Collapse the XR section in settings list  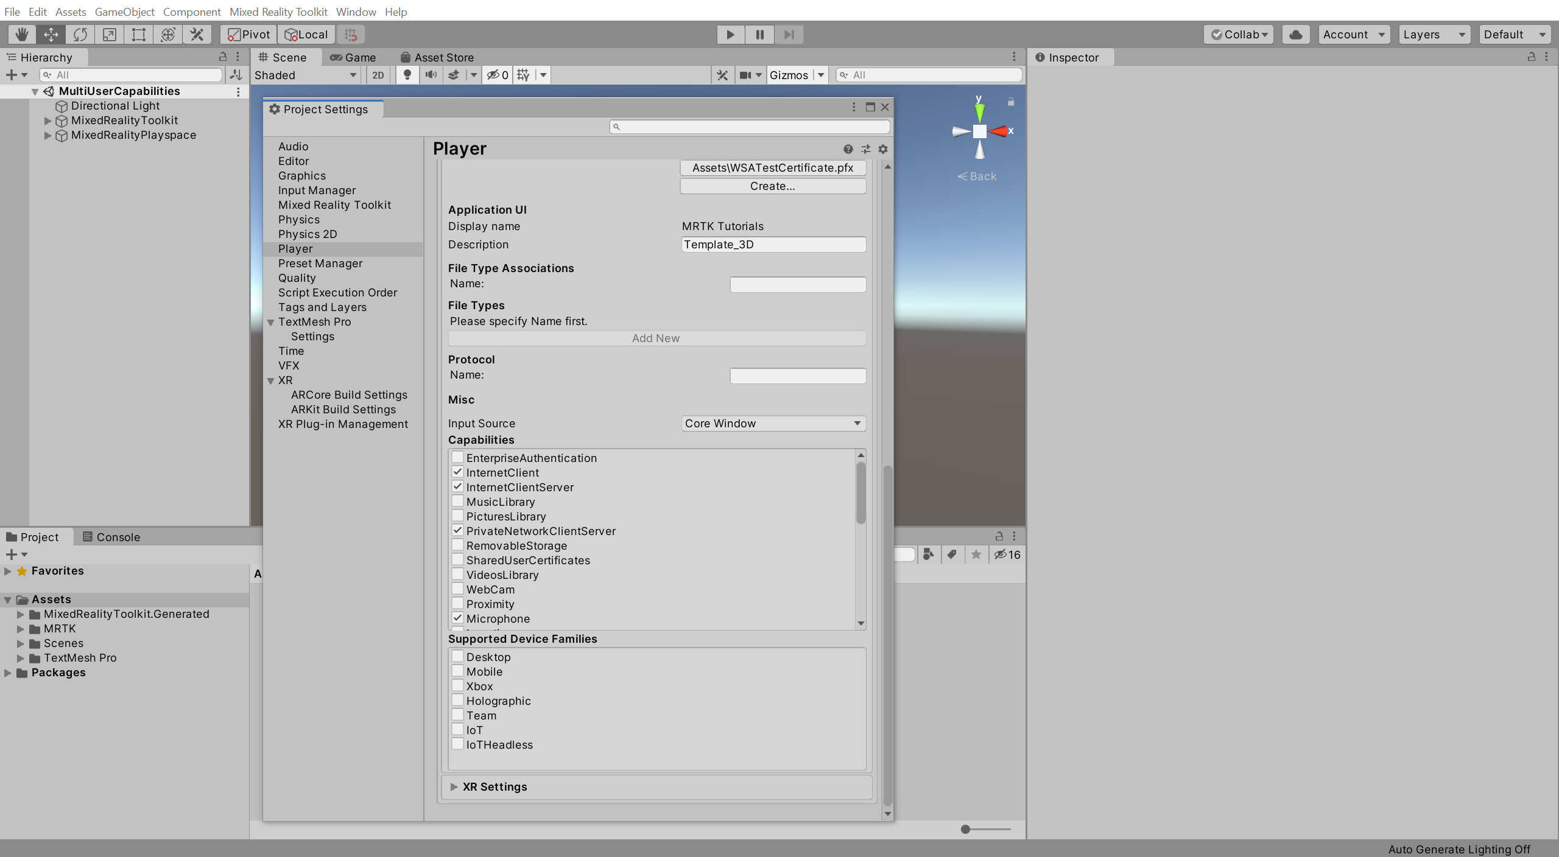click(270, 380)
